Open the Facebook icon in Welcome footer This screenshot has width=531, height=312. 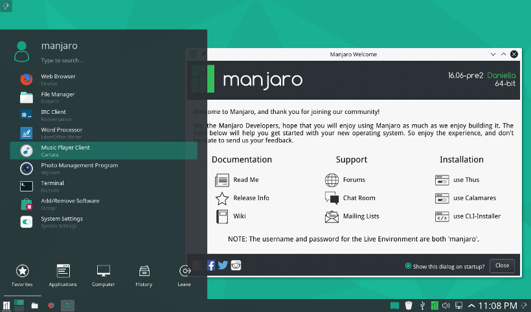coord(211,265)
